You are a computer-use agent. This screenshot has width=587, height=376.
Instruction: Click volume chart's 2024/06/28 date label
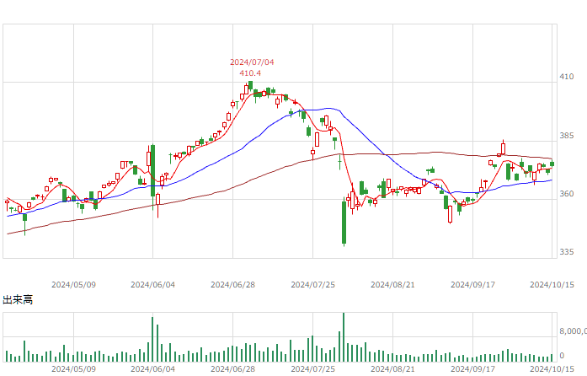point(232,369)
